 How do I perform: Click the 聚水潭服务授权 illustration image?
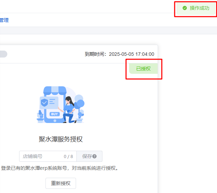point(61,105)
